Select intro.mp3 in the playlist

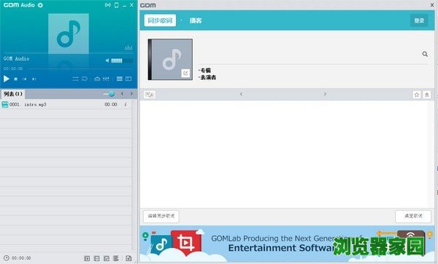coord(66,104)
